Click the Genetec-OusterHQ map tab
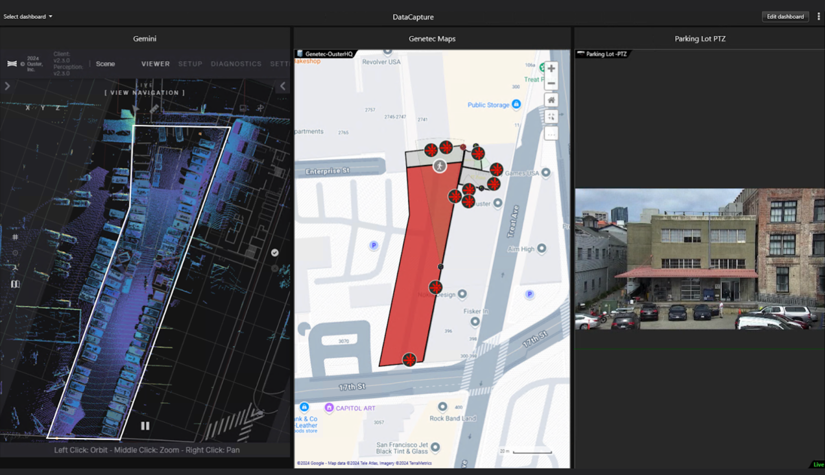The image size is (825, 475). click(x=325, y=54)
